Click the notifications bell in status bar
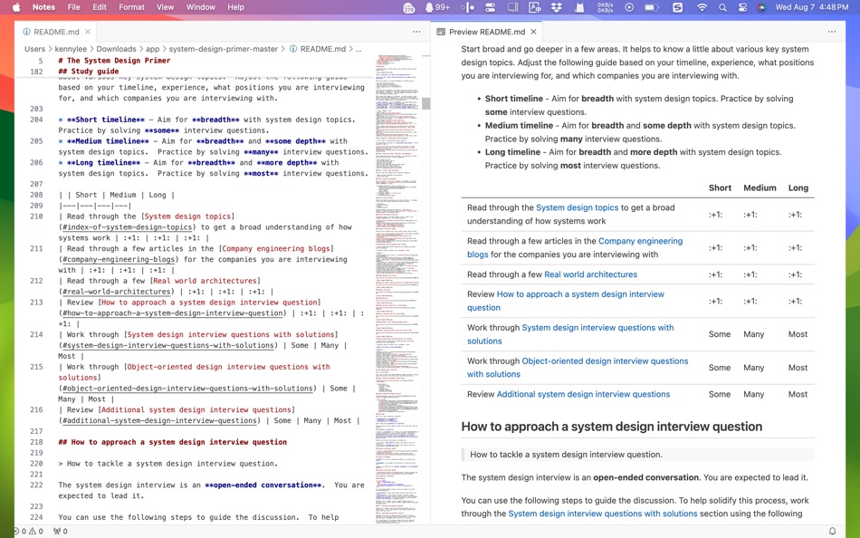 pos(832,532)
